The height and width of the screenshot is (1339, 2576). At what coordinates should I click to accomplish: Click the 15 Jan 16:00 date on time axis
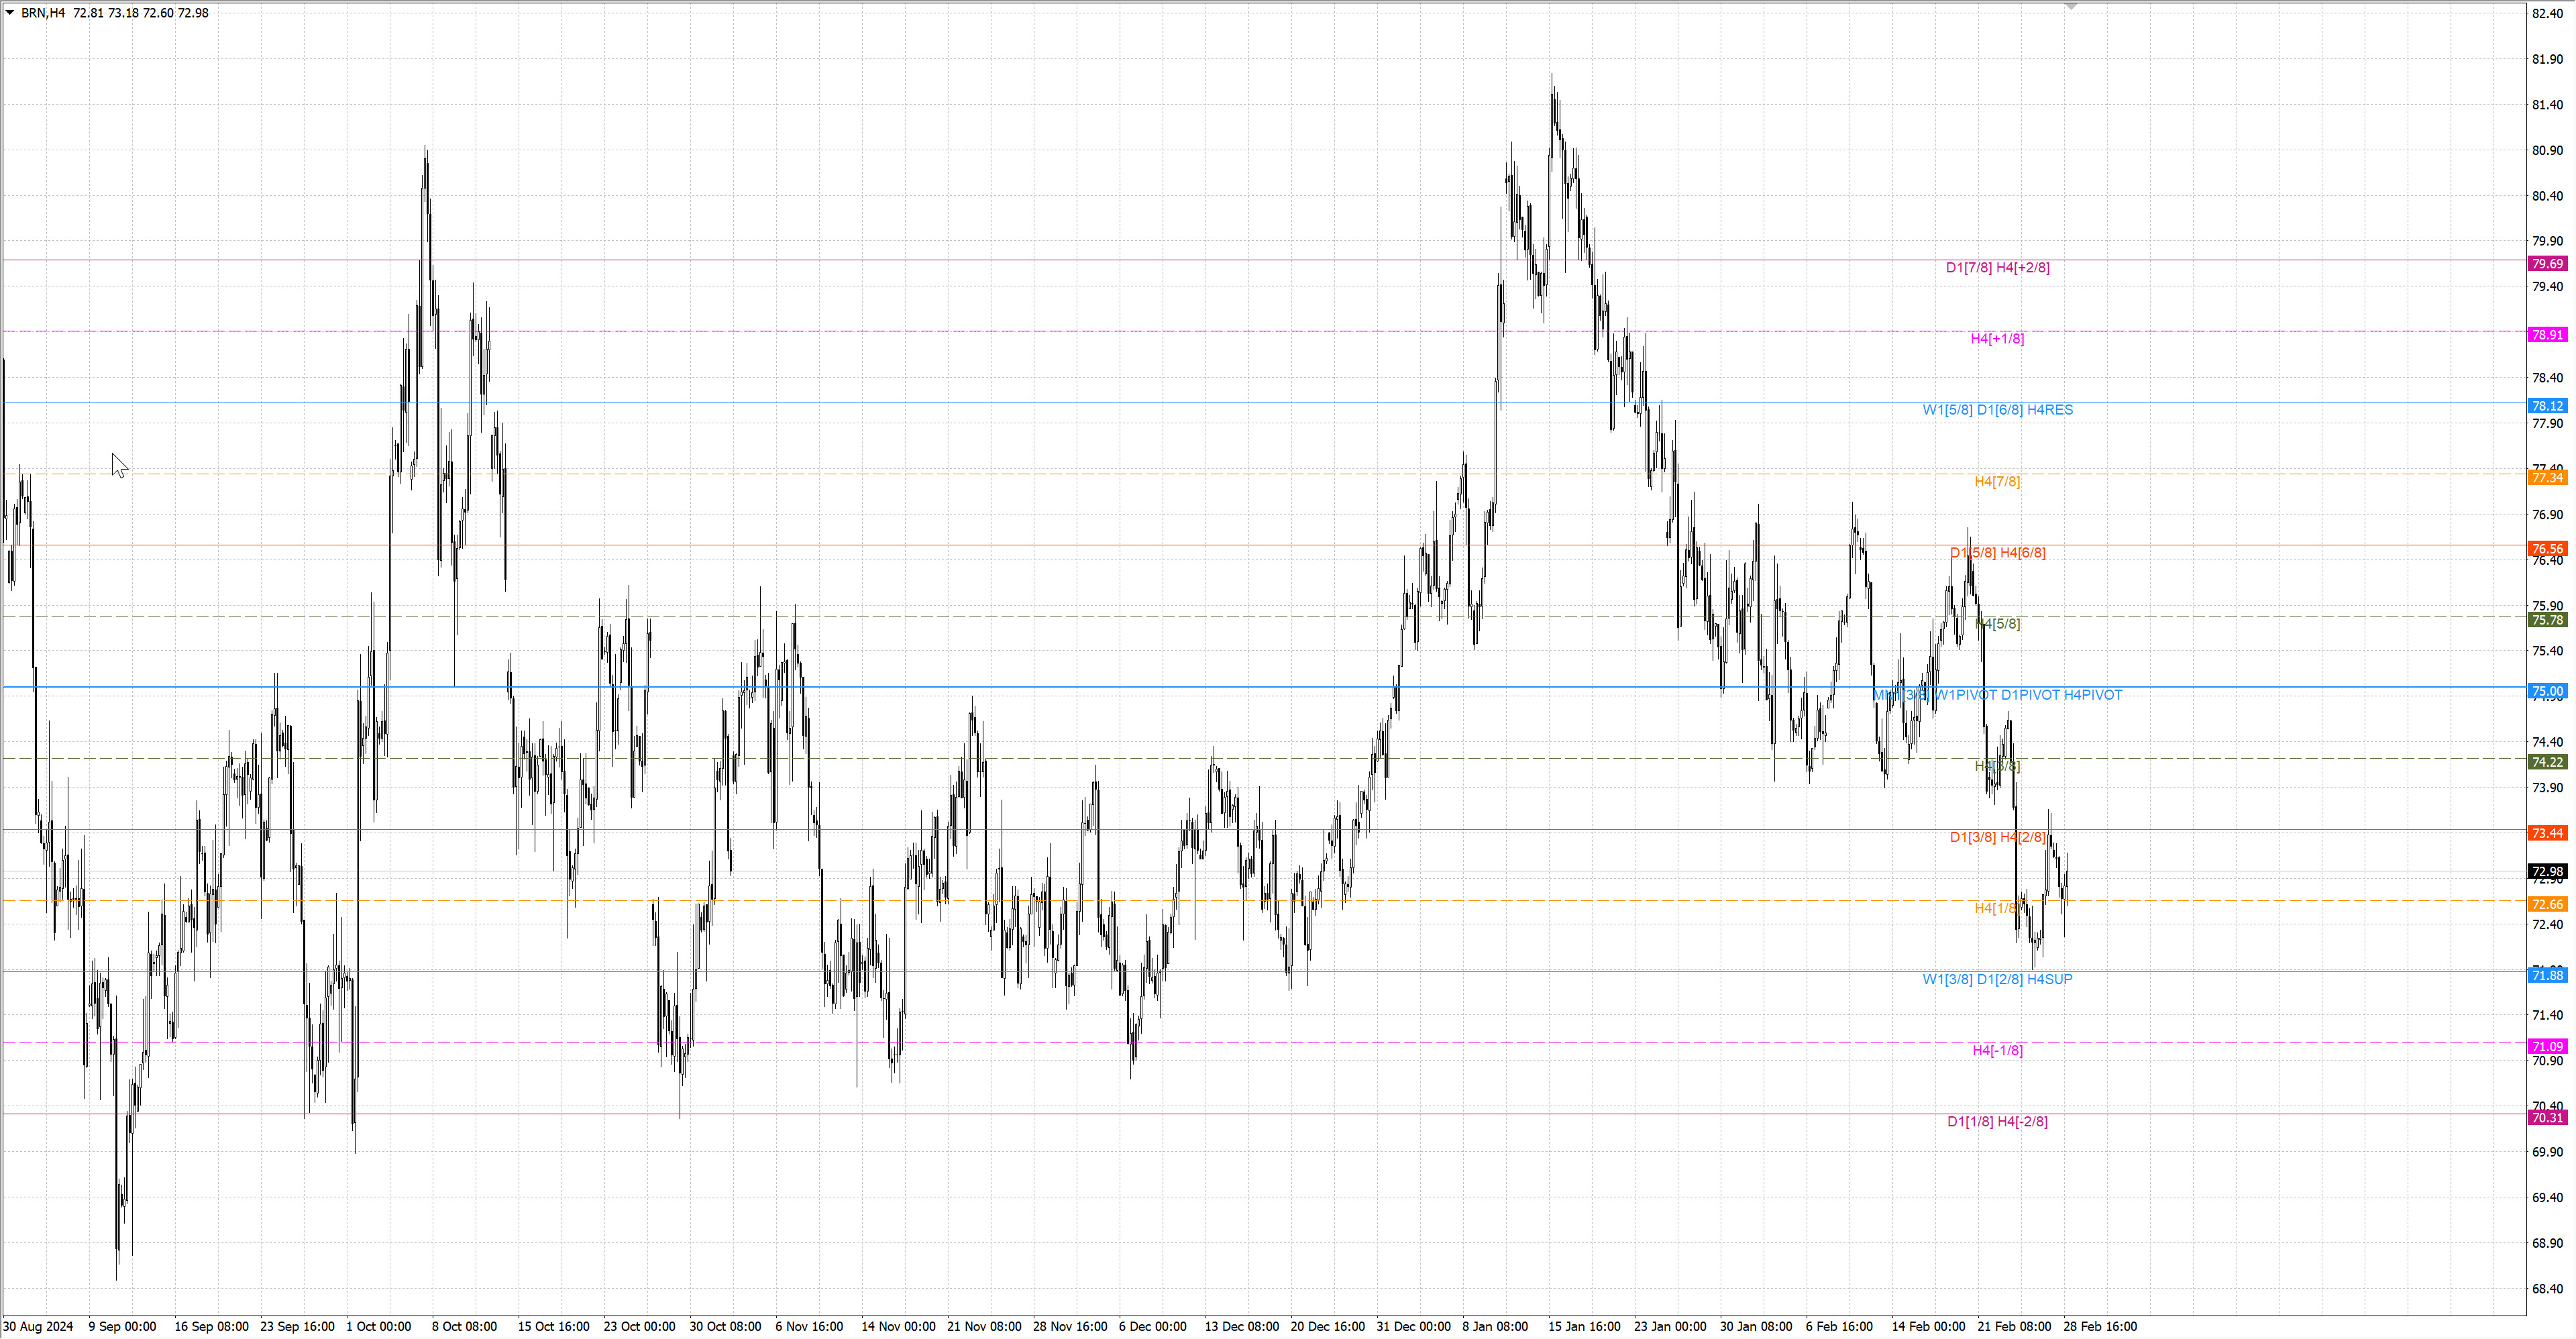pyautogui.click(x=1584, y=1327)
